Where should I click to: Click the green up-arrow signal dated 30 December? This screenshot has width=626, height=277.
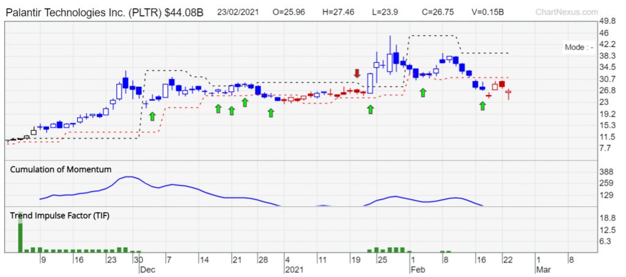coord(271,113)
